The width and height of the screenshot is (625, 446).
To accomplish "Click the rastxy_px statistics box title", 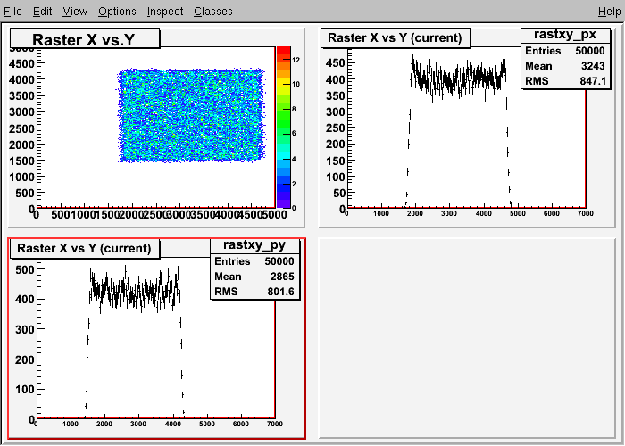I will [565, 35].
